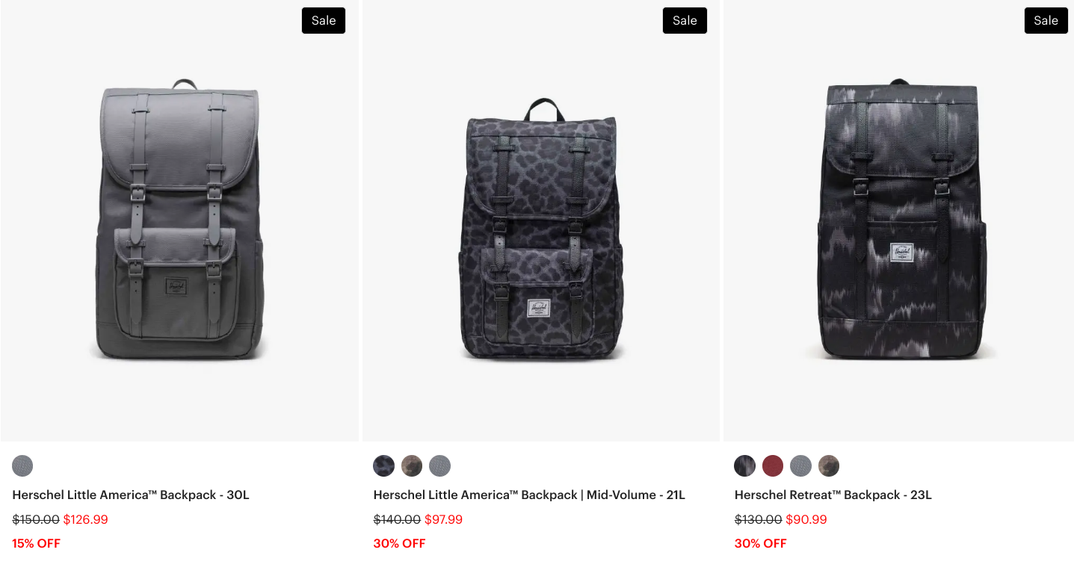The height and width of the screenshot is (582, 1074).
Task: Click the solid grey backpack product image
Action: [179, 220]
